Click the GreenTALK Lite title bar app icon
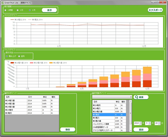Screen dimensions: 168x137 pos(3,3)
